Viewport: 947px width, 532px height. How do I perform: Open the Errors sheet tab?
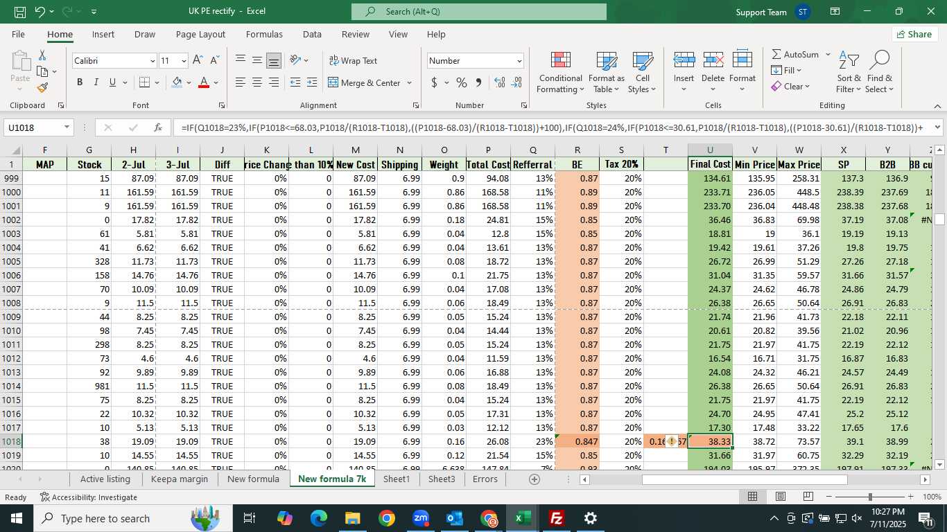[x=485, y=479]
